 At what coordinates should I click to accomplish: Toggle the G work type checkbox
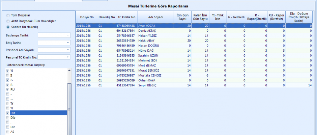pyautogui.click(x=7, y=80)
